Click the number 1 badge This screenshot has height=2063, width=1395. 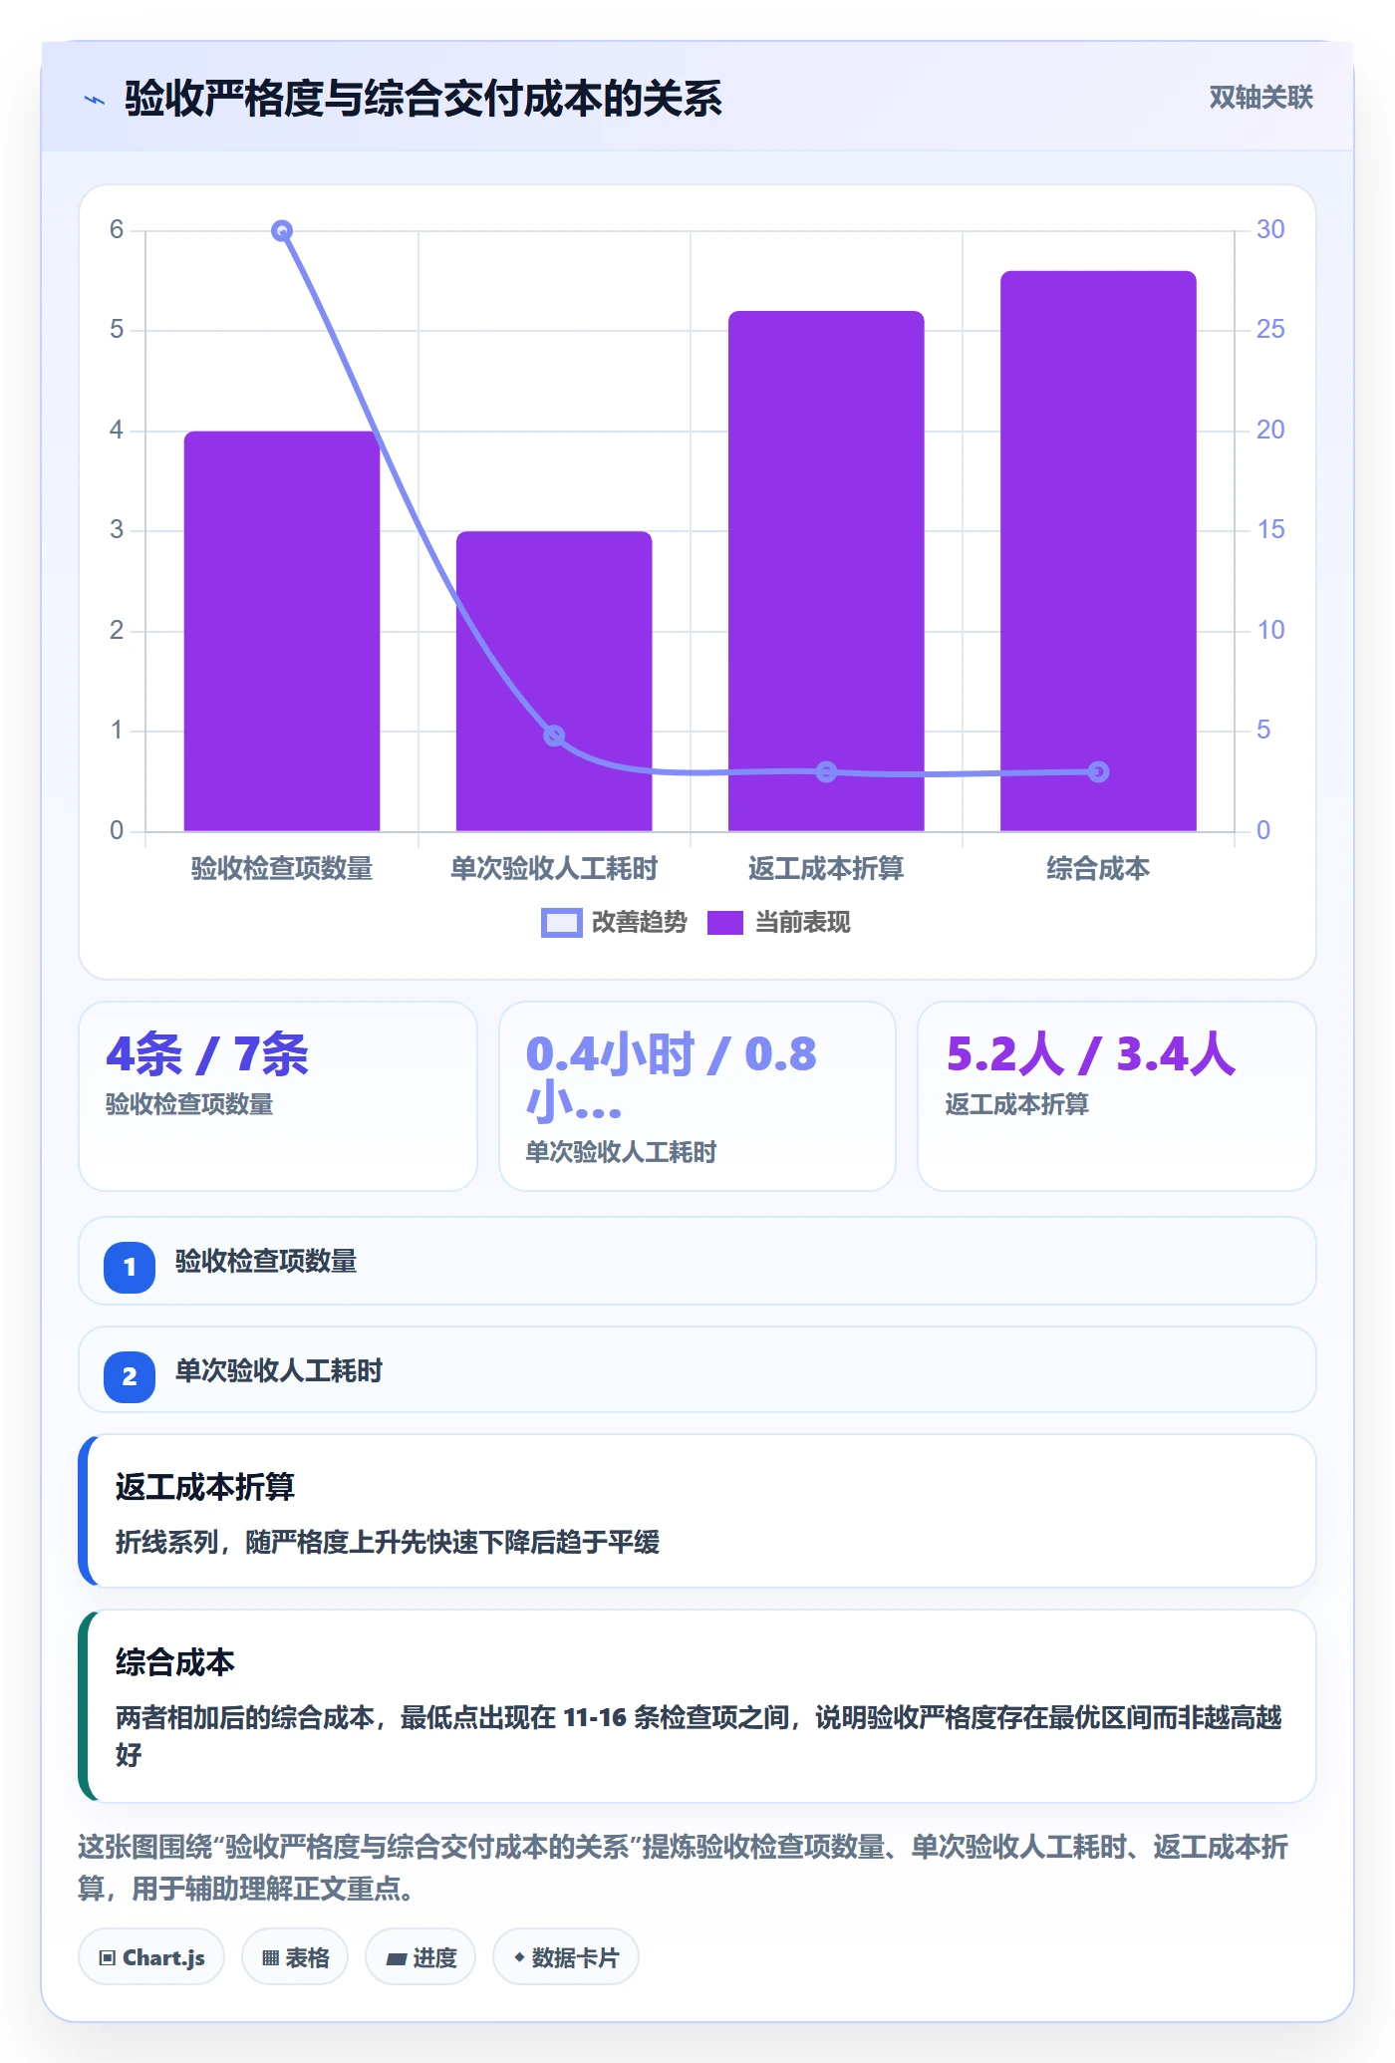click(x=130, y=1267)
